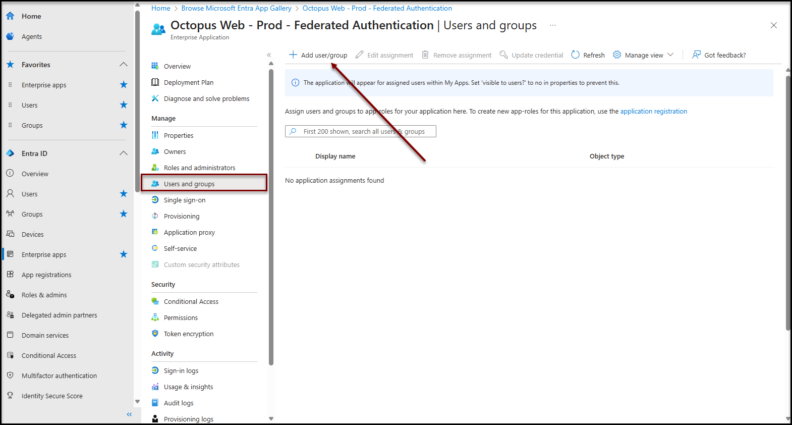Image resolution: width=792 pixels, height=425 pixels.
Task: Click the users and groups search field
Action: point(363,131)
